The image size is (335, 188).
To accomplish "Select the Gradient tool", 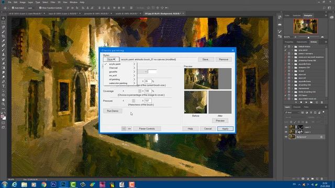I will (x=3, y=68).
